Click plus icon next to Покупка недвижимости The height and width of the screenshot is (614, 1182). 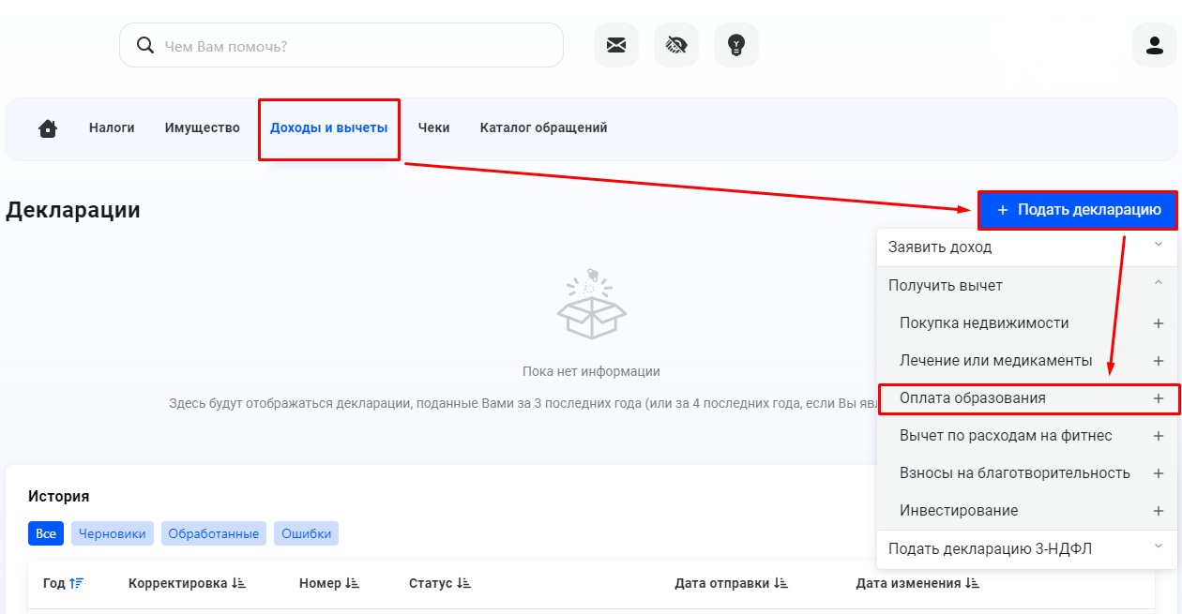point(1158,323)
